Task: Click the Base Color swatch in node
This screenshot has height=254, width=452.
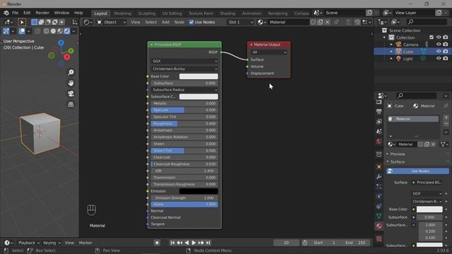Action: (x=198, y=76)
